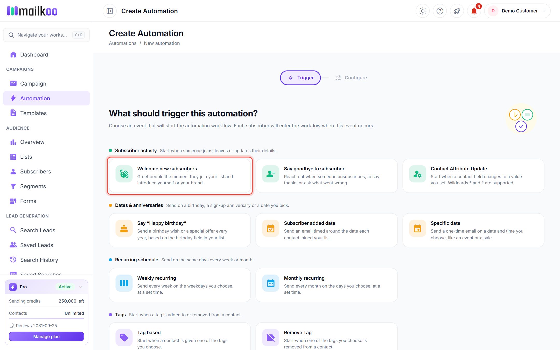Screen dimensions: 560x350
Task: Choose Welcome new subscribers trigger
Action: (180, 176)
